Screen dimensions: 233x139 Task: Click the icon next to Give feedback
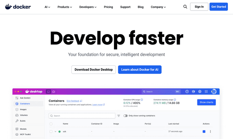coord(81,101)
